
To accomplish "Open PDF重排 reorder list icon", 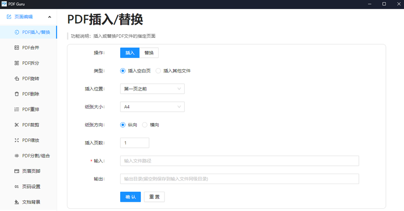I will (17, 109).
